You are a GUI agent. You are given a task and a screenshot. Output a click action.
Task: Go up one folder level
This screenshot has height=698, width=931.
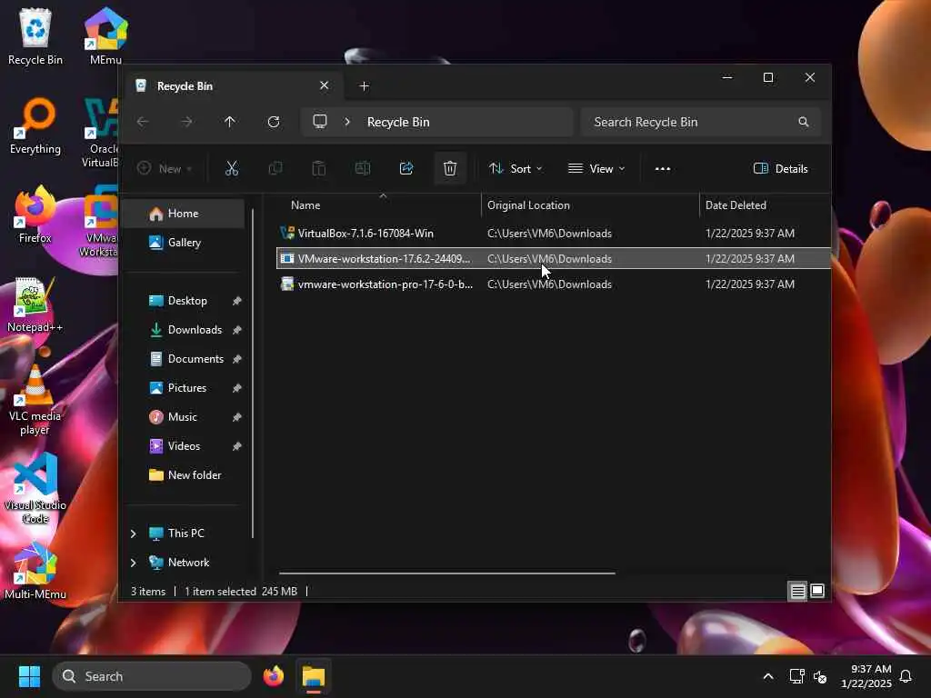[230, 122]
